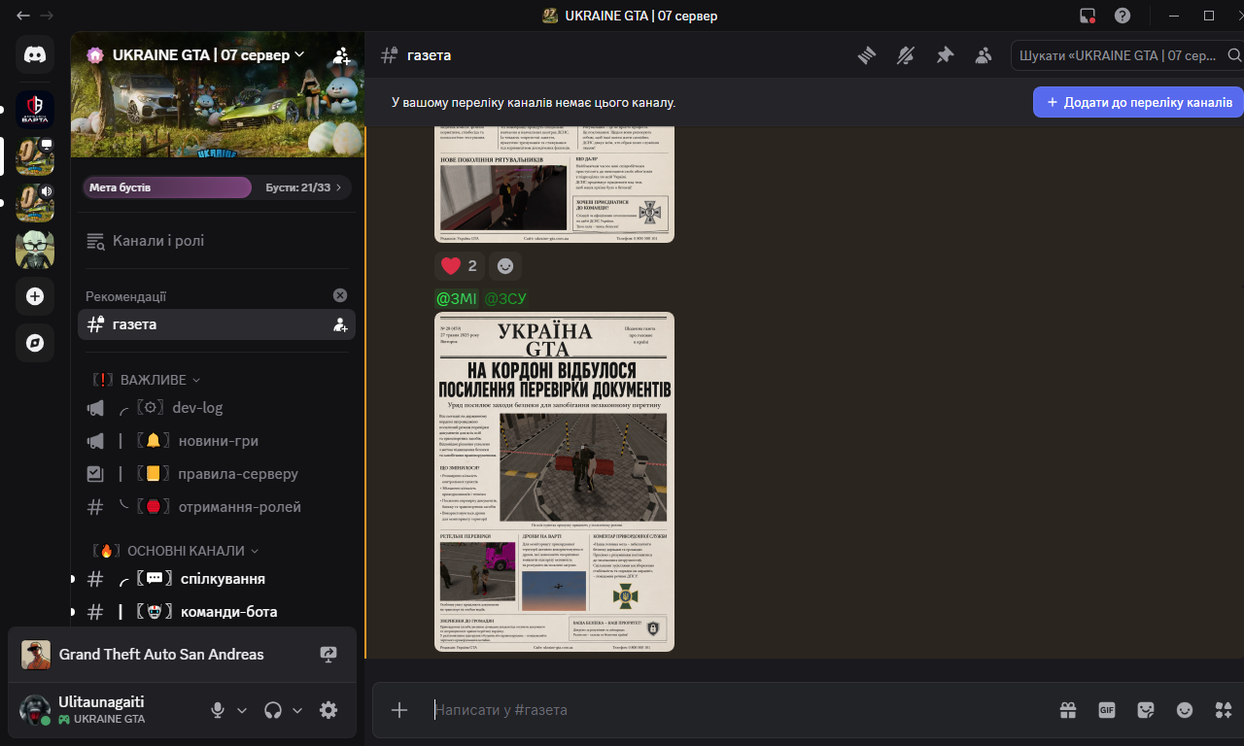This screenshot has height=746, width=1244.
Task: Toggle headphones deafen
Action: click(x=273, y=710)
